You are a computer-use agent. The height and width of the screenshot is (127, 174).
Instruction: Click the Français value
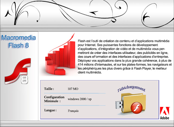pos(73,111)
